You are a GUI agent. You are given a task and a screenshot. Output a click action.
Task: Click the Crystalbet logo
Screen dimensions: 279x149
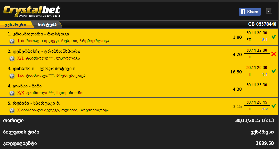tap(32, 11)
